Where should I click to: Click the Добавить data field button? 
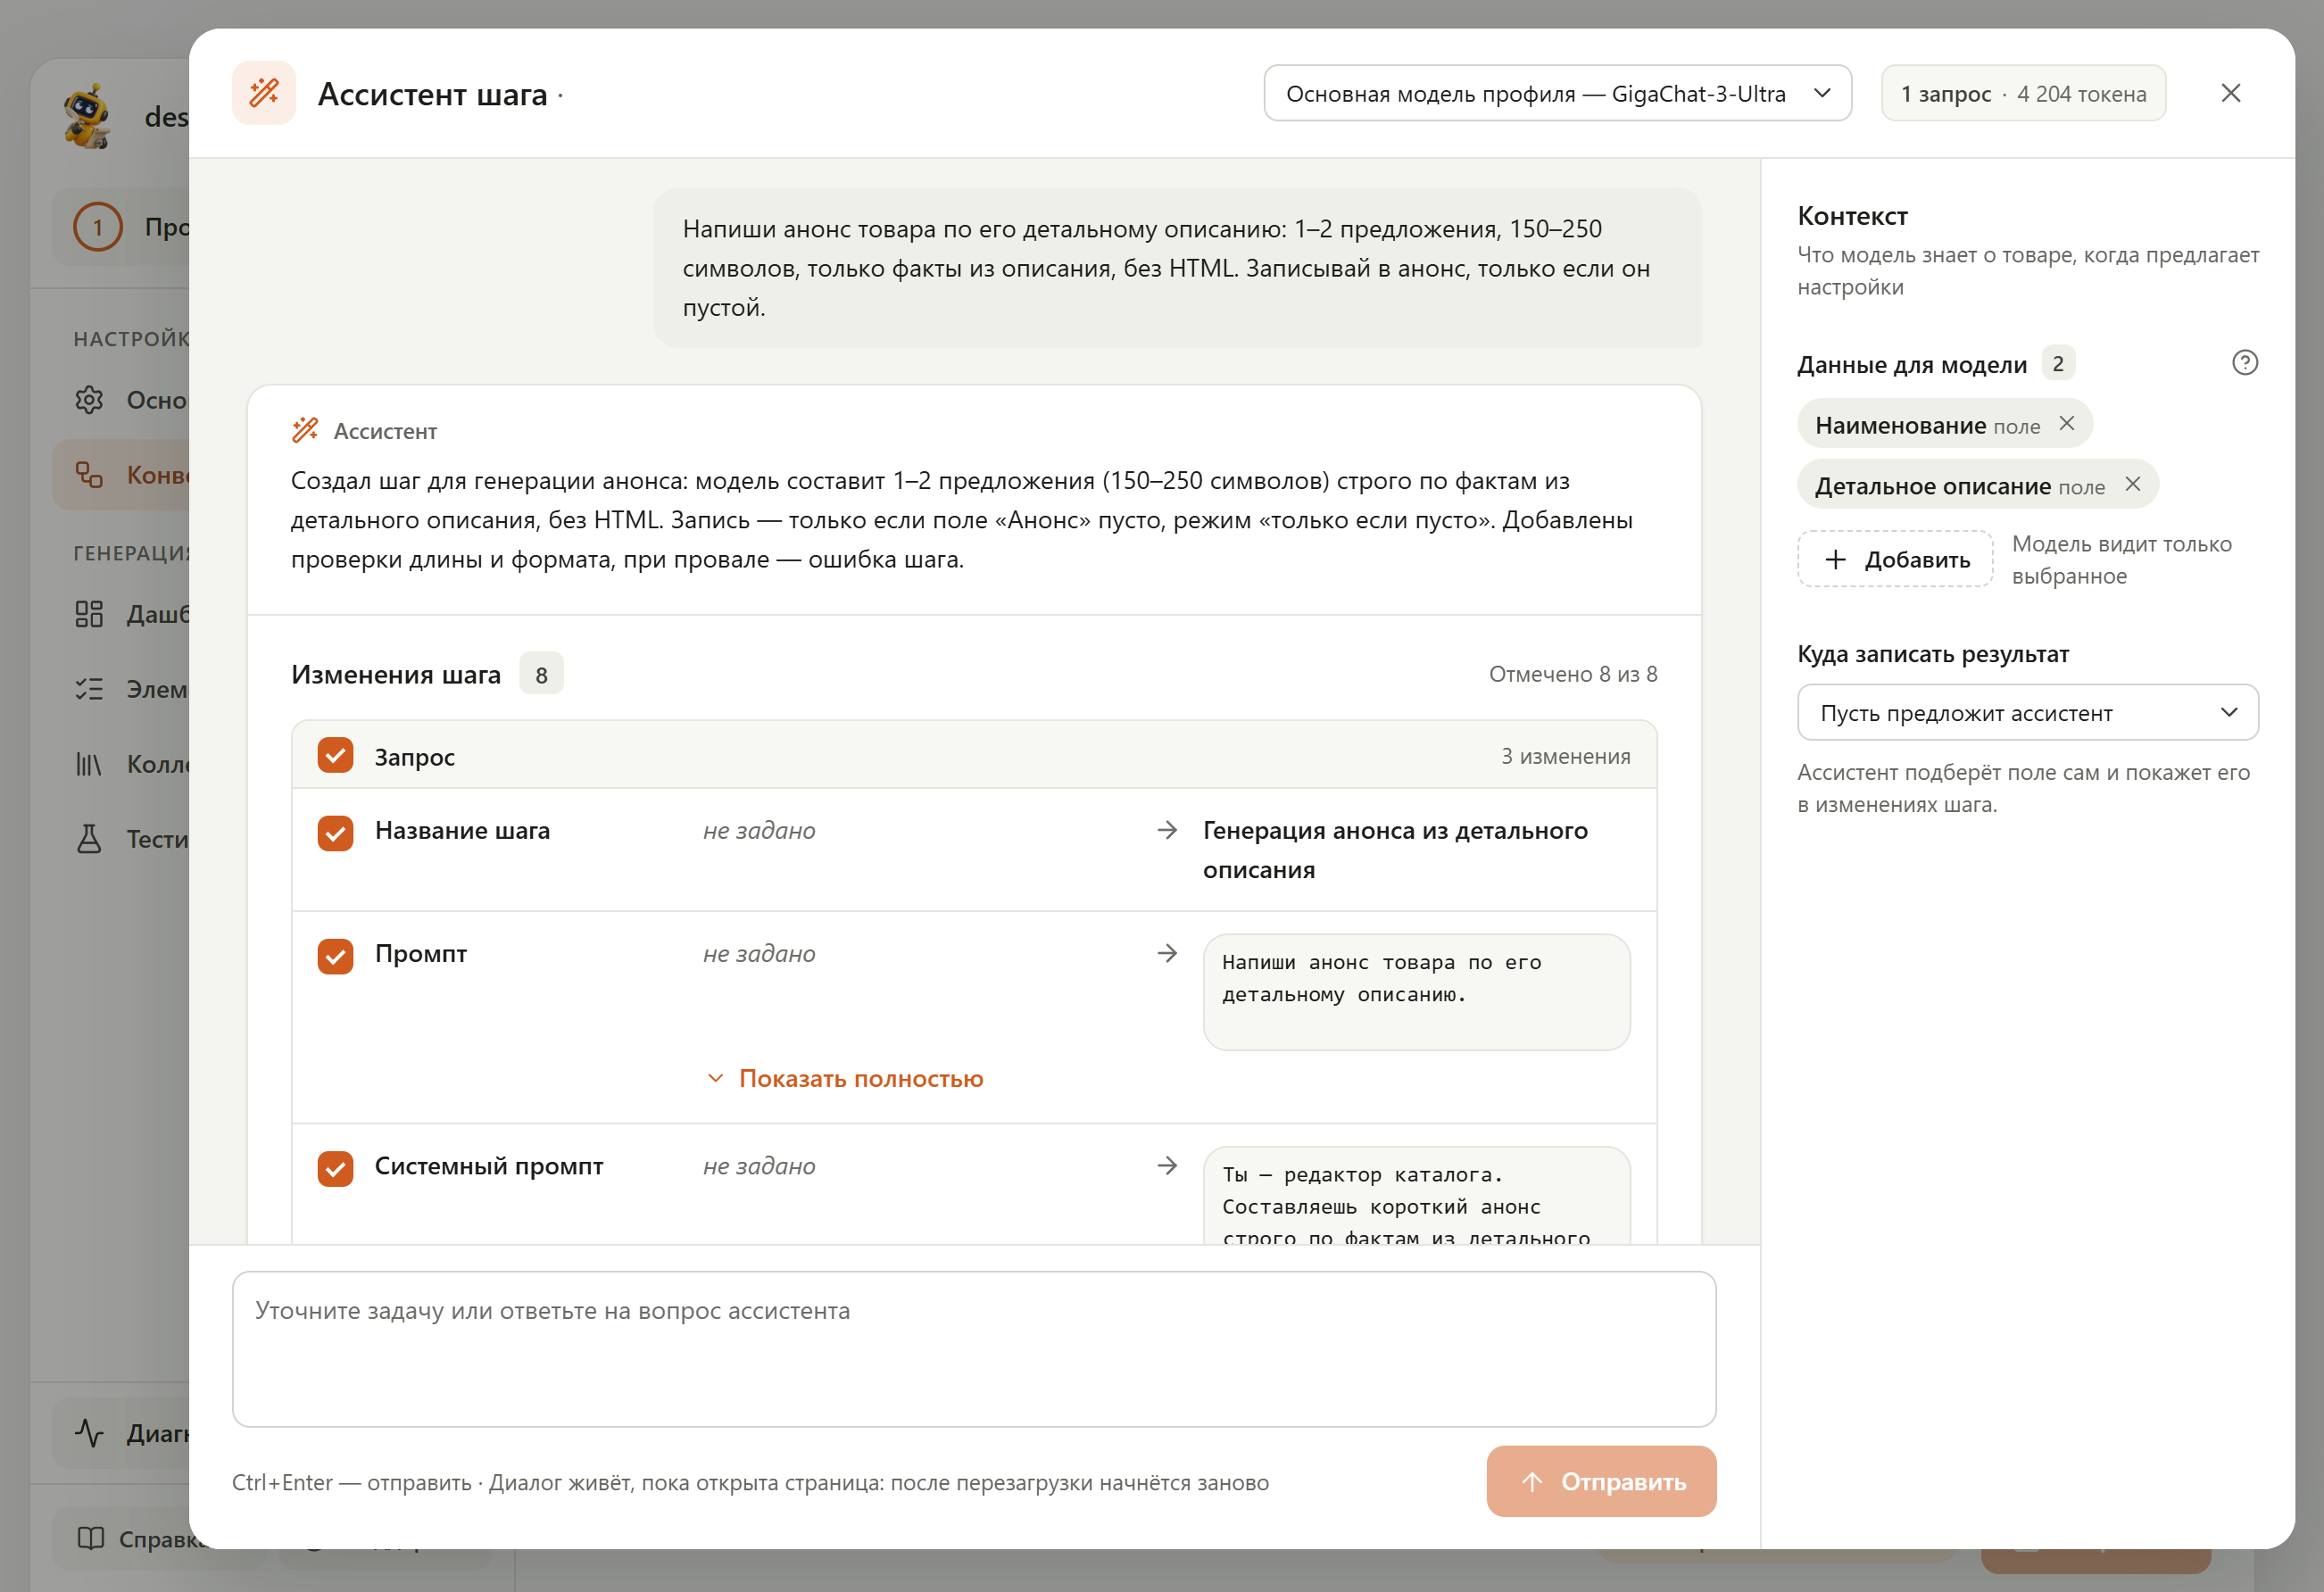[x=1895, y=559]
